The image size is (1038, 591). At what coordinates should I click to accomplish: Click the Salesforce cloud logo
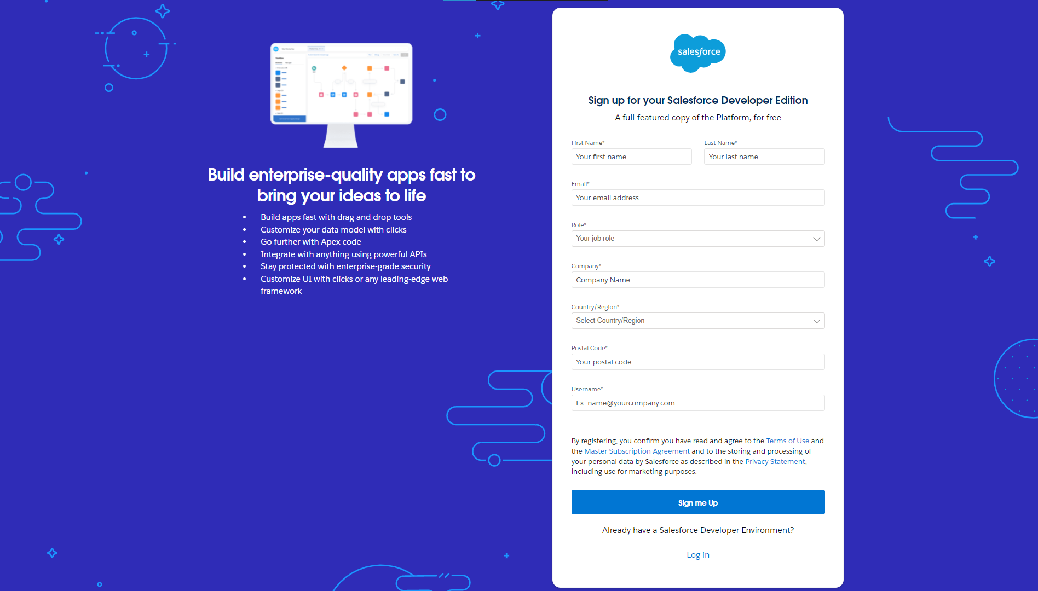point(697,53)
